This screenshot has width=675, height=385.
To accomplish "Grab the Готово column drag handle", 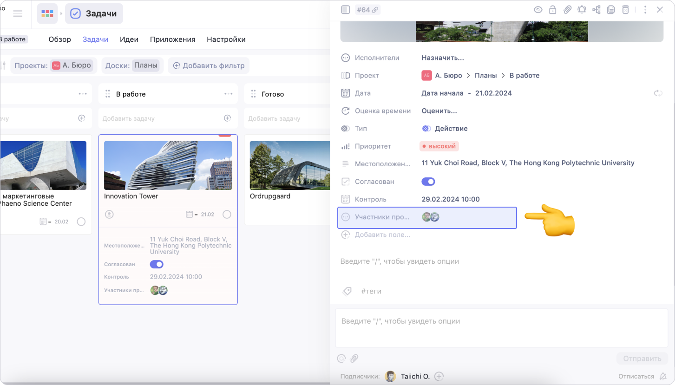I will (x=254, y=94).
